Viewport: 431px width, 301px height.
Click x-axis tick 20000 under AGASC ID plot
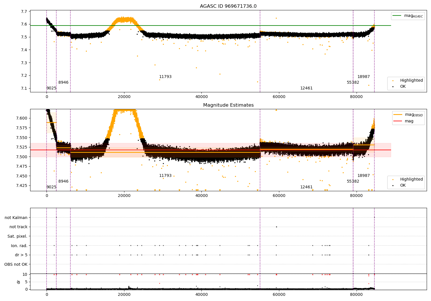pyautogui.click(x=124, y=97)
